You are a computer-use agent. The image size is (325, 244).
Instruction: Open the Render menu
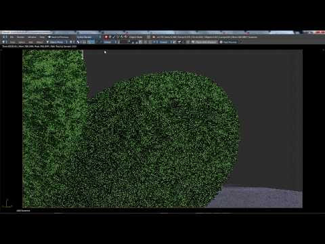click(20, 37)
